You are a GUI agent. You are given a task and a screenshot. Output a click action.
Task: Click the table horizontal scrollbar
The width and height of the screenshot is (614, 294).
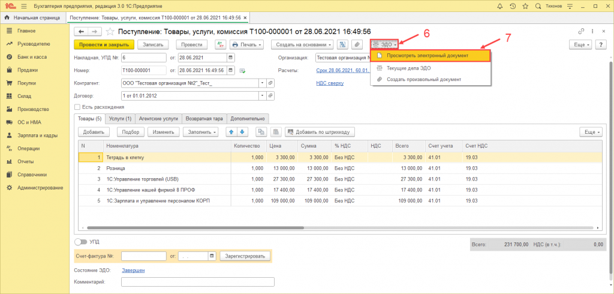[x=196, y=227]
